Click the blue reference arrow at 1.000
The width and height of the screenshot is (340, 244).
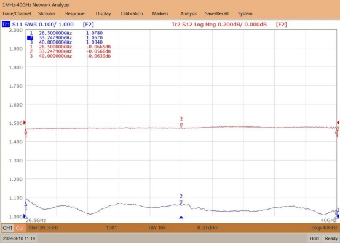(x=25, y=216)
